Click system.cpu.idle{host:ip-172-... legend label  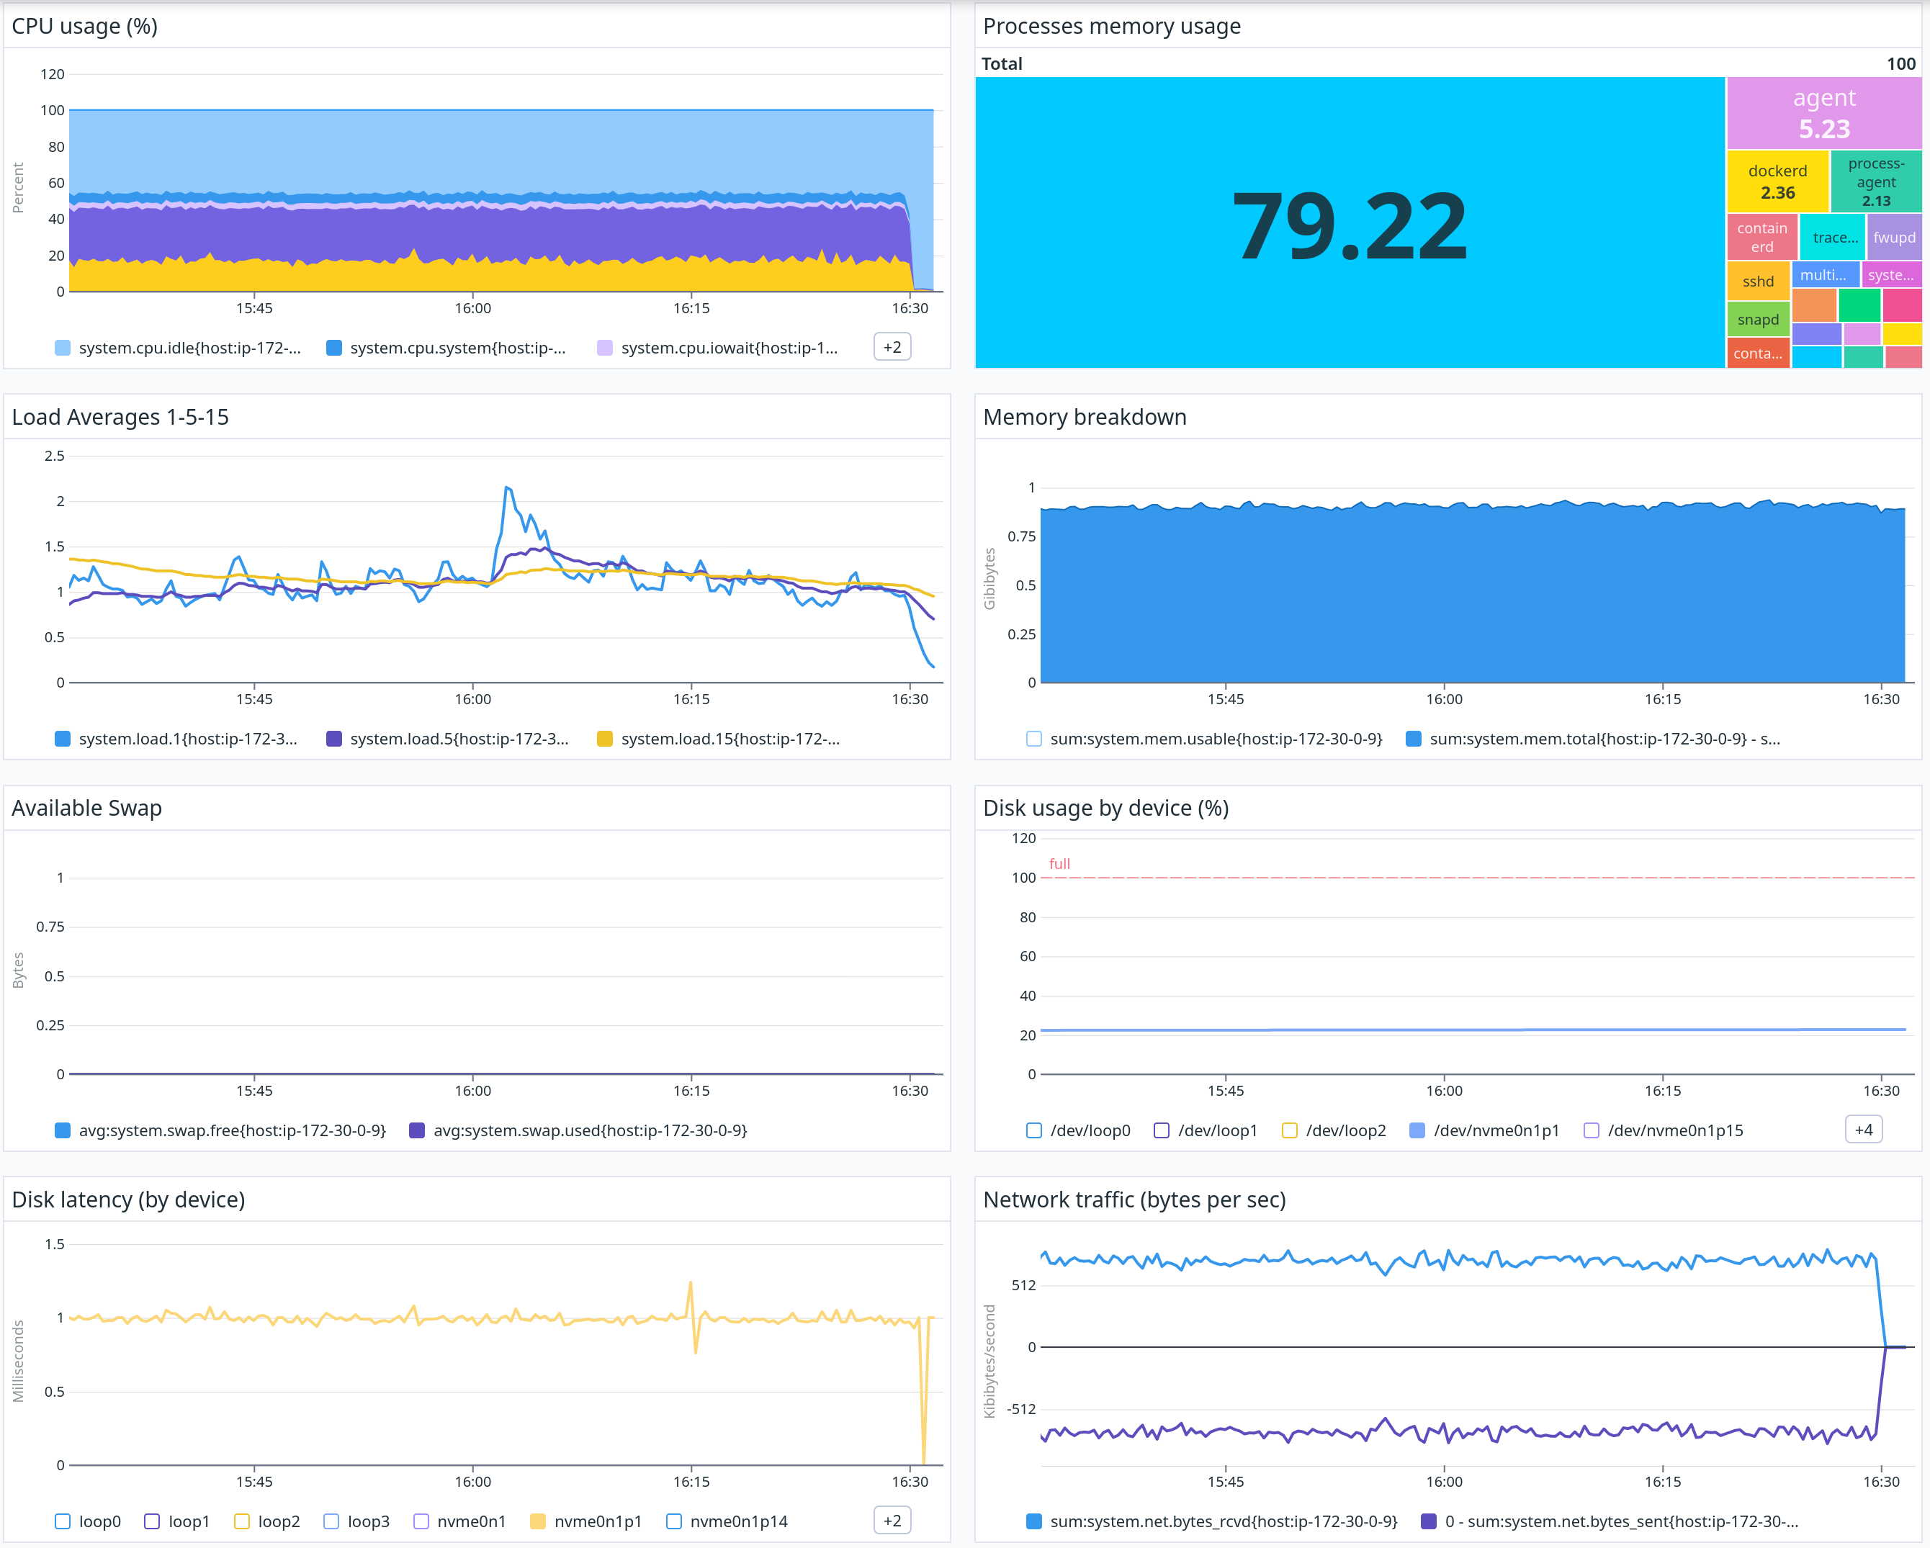[190, 348]
